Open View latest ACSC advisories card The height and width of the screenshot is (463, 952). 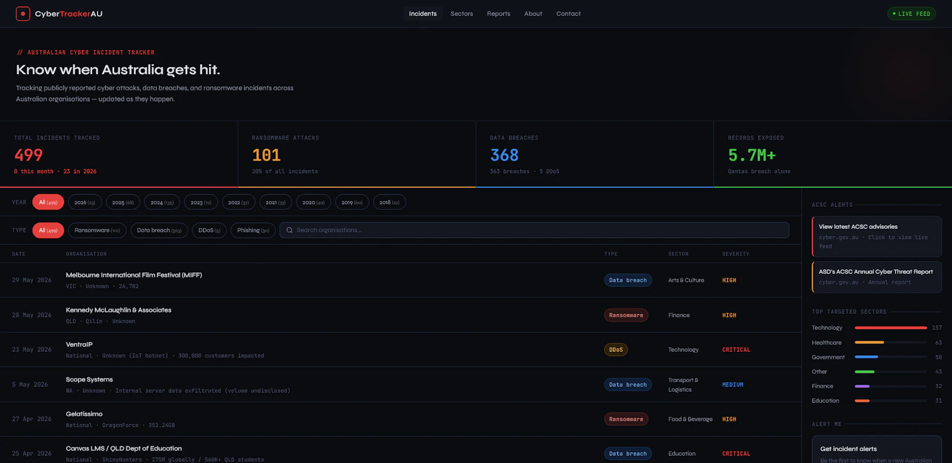pos(876,237)
